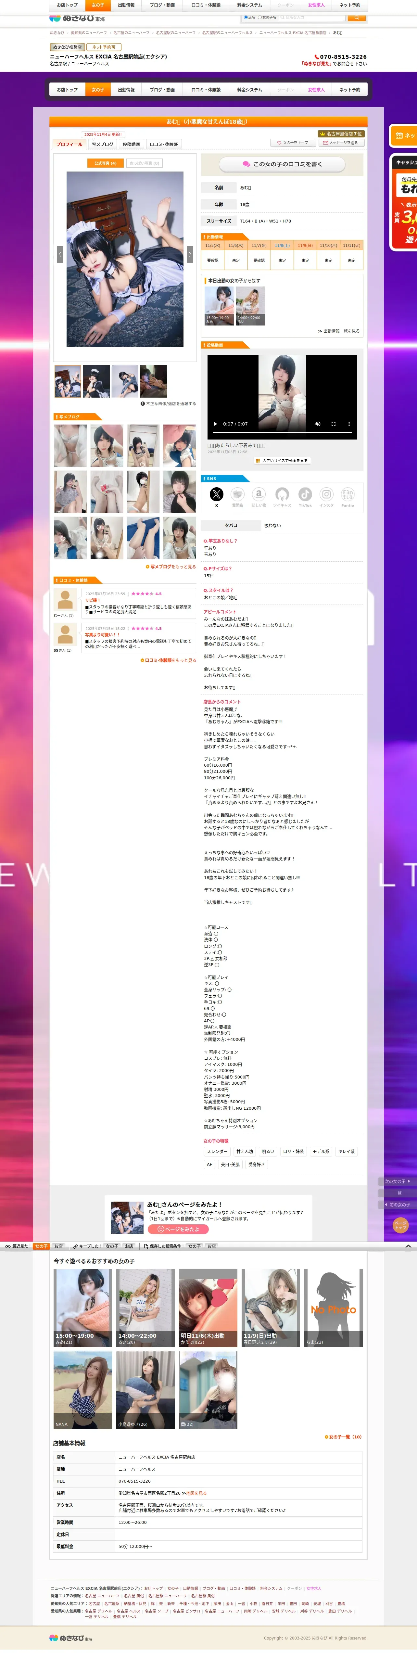Click 女性求人 in the purple navigation bar
The width and height of the screenshot is (417, 1659).
pos(317,90)
